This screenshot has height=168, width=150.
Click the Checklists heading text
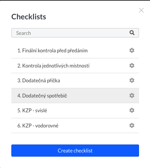[29, 17]
